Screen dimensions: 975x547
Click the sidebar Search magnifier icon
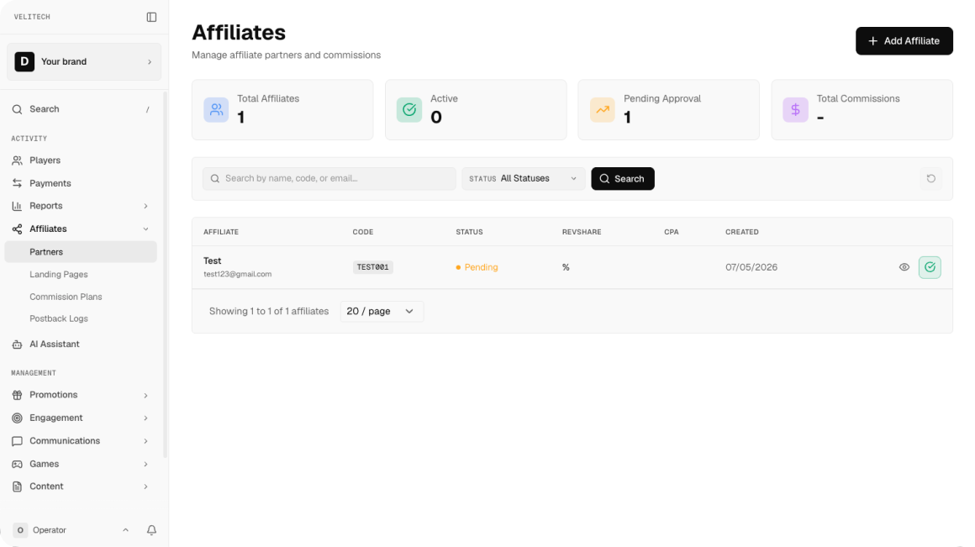17,108
